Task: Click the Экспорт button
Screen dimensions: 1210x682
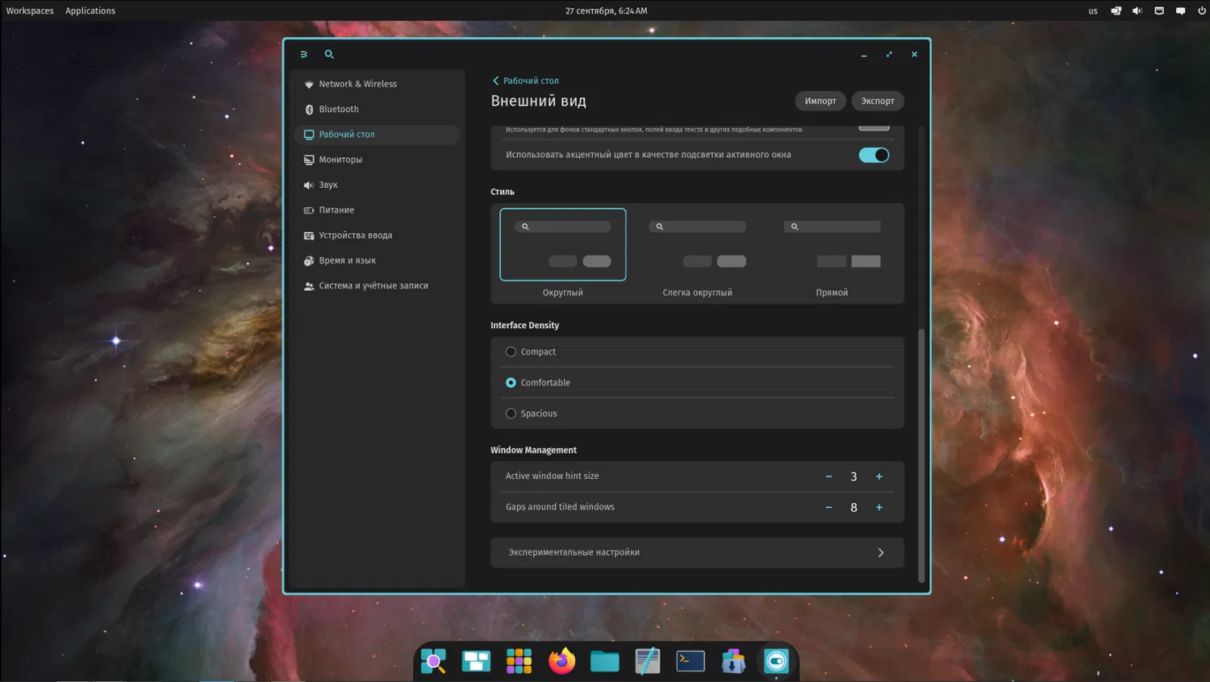Action: [x=877, y=101]
